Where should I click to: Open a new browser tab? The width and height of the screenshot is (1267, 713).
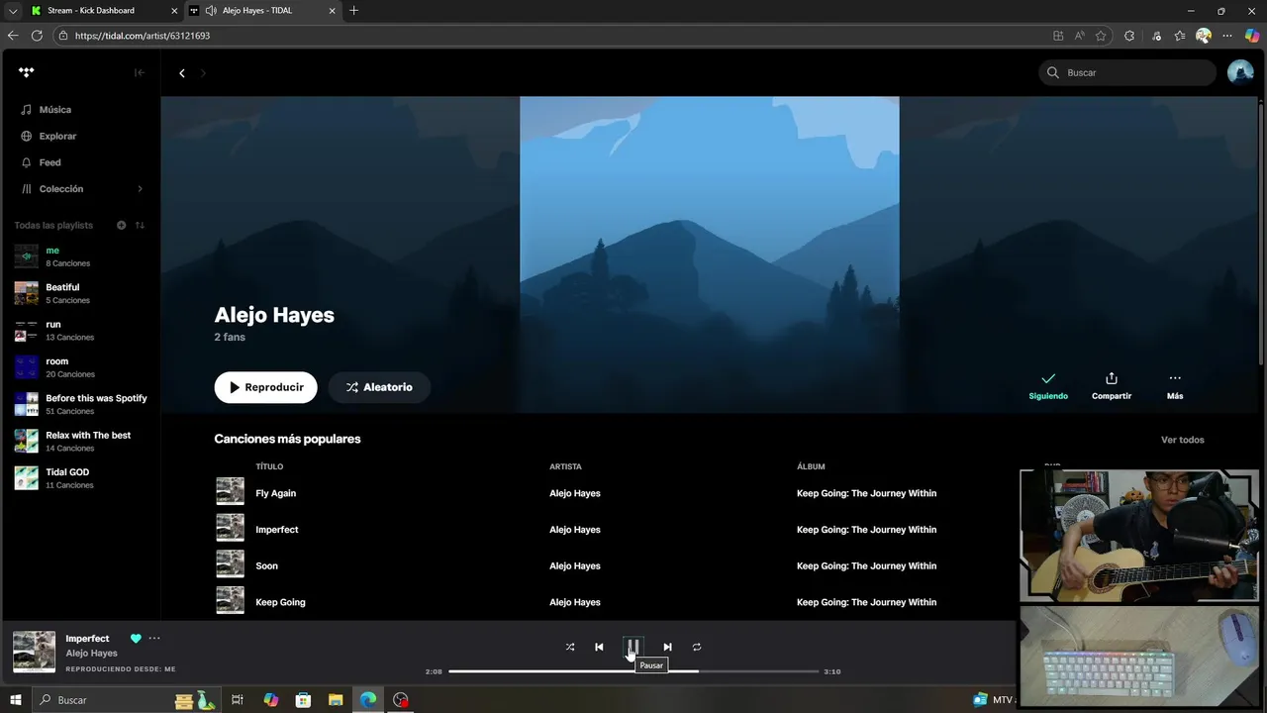point(354,11)
